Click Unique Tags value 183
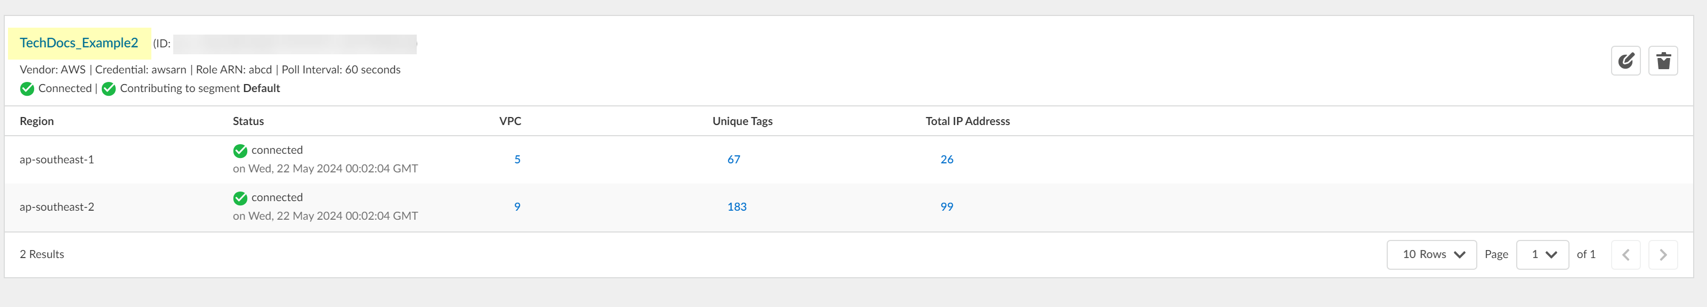This screenshot has height=307, width=1707. coord(736,206)
